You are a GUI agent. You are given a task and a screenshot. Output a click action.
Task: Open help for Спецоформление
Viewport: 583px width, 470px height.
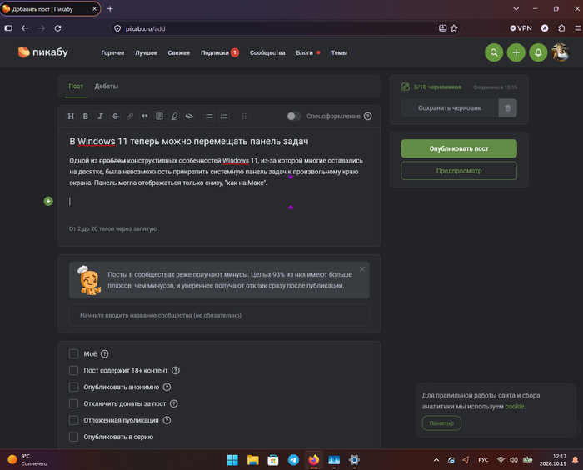point(368,117)
